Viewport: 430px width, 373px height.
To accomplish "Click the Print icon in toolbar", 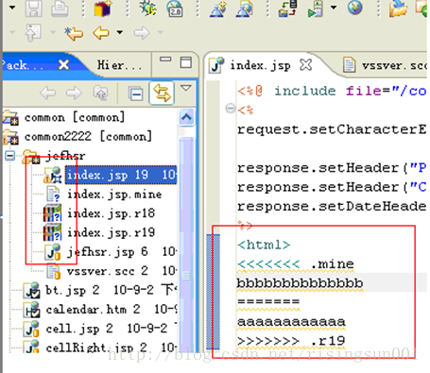I will click(60, 8).
